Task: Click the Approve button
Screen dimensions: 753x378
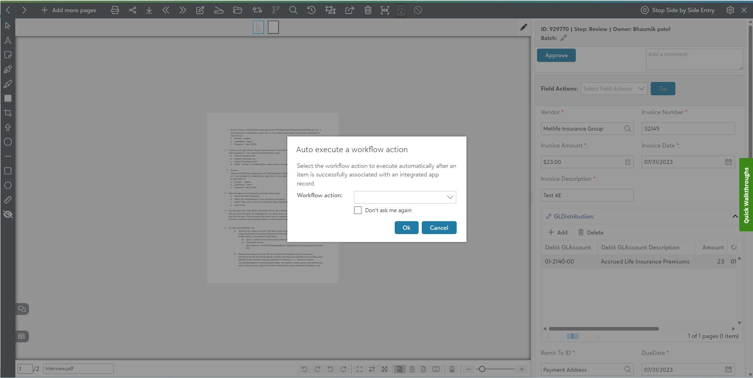Action: point(556,55)
